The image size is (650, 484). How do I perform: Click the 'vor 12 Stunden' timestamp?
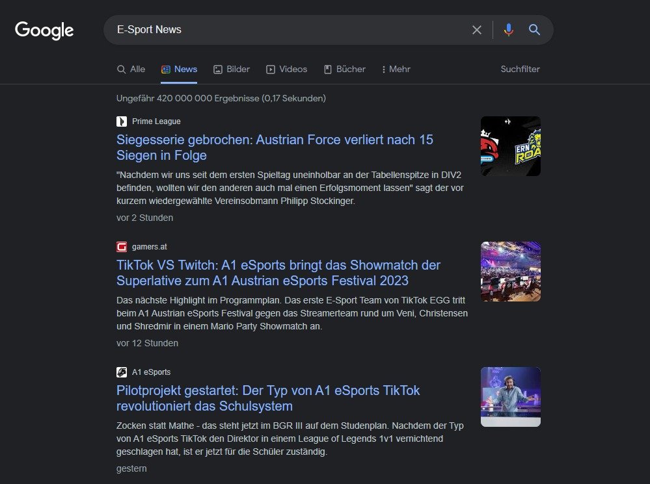pyautogui.click(x=147, y=343)
